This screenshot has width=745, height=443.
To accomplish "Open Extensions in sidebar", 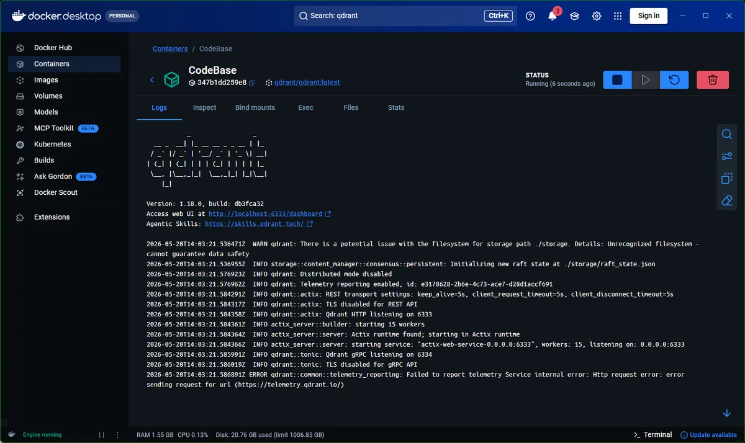I will (x=64, y=217).
